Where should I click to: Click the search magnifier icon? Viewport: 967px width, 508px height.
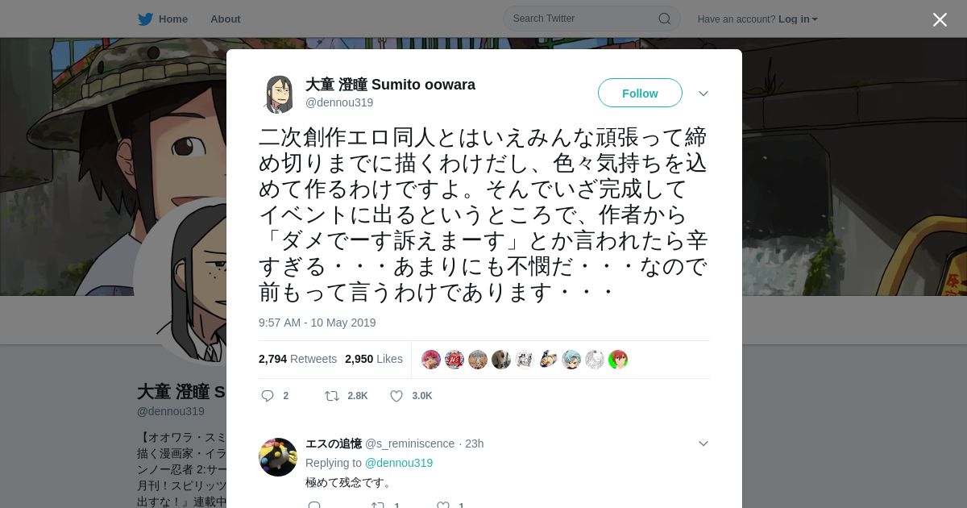665,19
